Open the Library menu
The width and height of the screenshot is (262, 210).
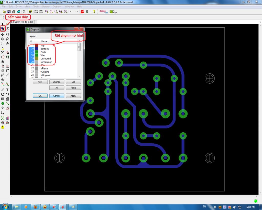pyautogui.click(x=46, y=6)
